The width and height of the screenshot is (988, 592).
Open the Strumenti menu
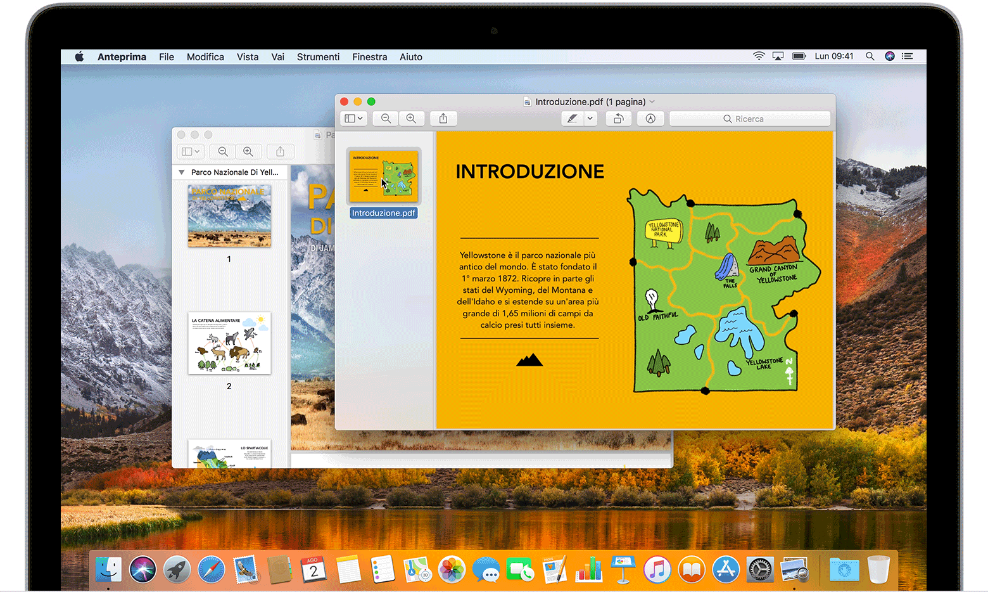[318, 57]
